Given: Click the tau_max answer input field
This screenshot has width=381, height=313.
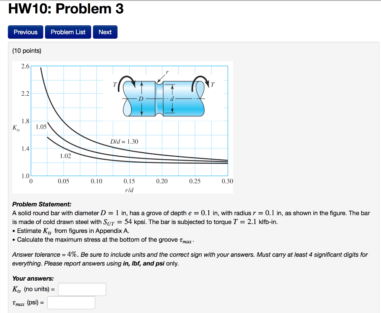Looking at the screenshot, I should pyautogui.click(x=71, y=303).
